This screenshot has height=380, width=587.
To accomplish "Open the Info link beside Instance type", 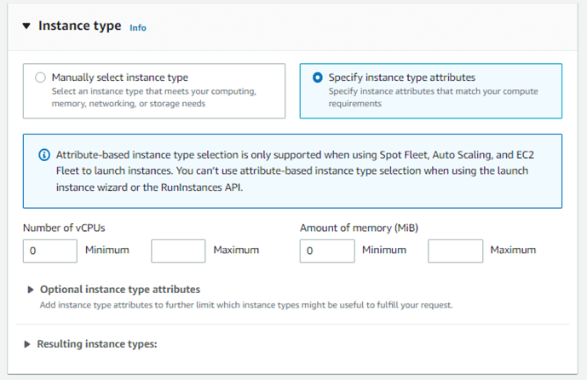I will tap(138, 28).
